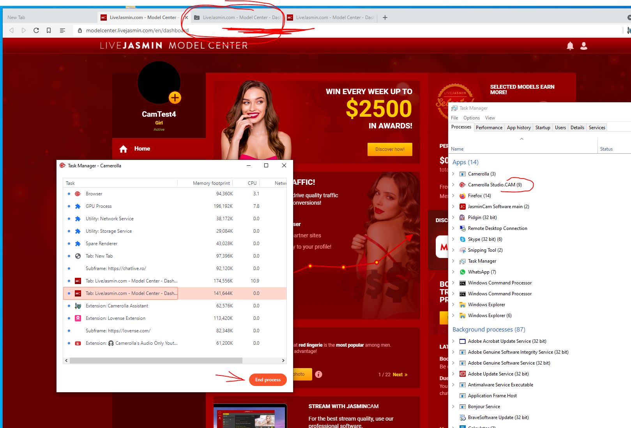This screenshot has height=428, width=631.
Task: Click Camerella Studio.CAM app icon
Action: coord(463,185)
